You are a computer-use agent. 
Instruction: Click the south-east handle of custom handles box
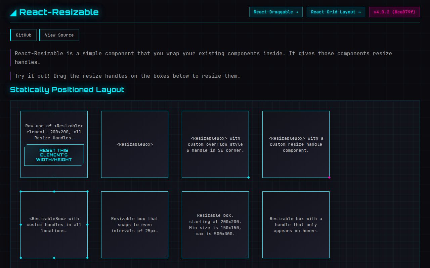(87, 258)
